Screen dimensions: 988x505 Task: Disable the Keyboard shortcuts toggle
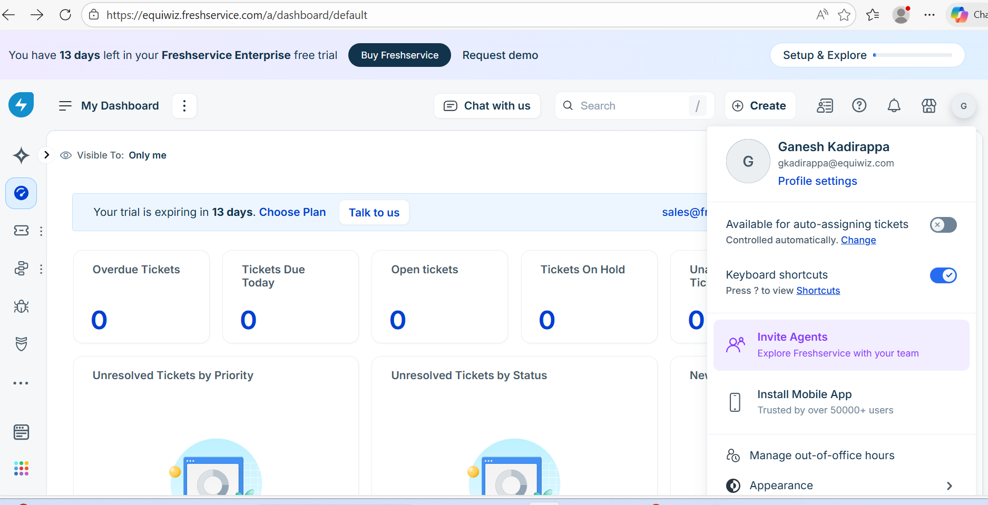tap(943, 275)
